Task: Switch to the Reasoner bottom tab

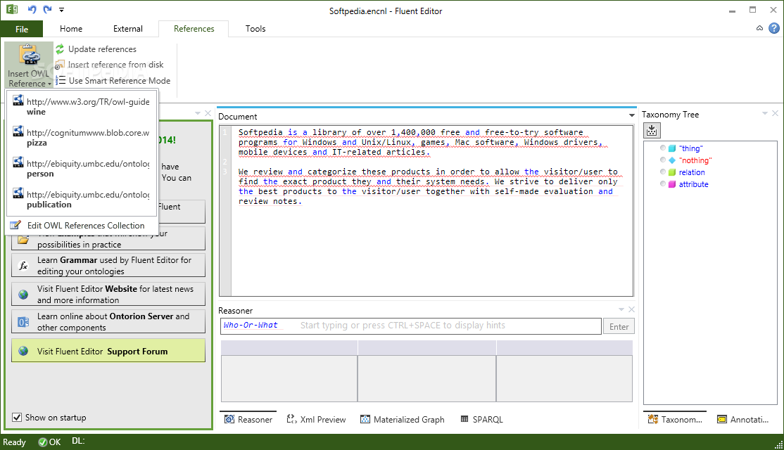Action: pos(248,420)
